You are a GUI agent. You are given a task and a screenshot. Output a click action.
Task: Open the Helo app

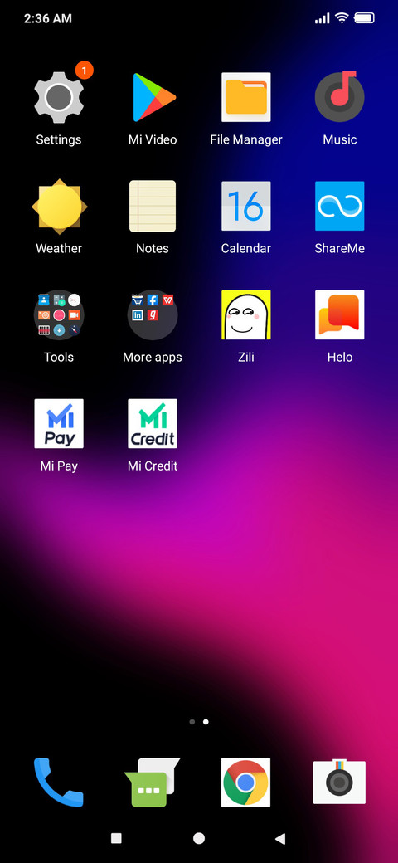coord(339,314)
